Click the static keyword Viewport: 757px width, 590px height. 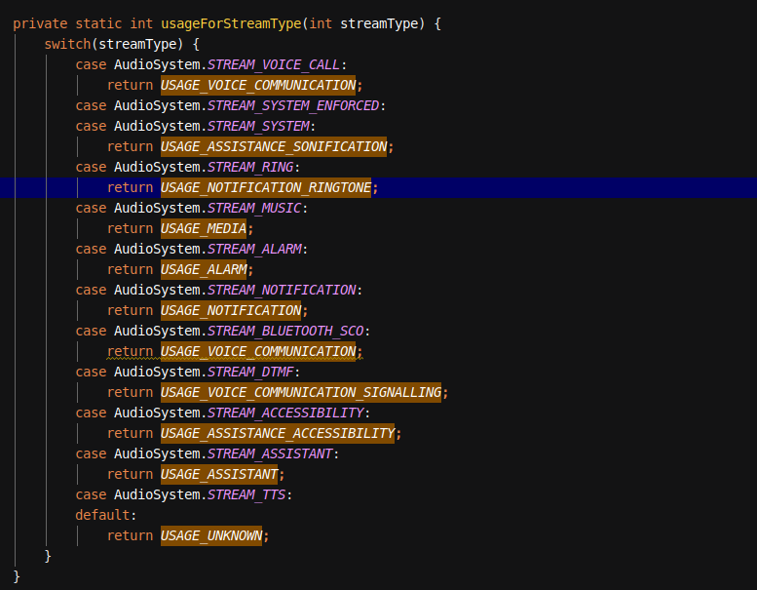(99, 23)
